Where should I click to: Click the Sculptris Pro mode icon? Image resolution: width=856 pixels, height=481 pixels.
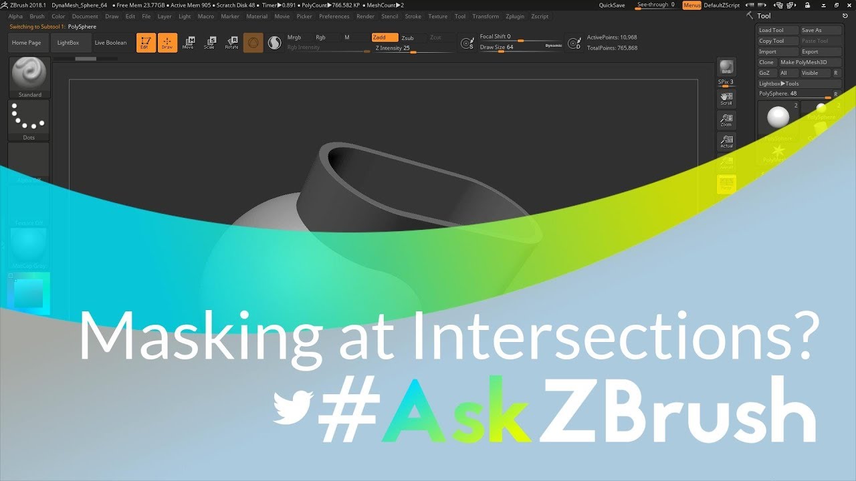pos(274,43)
